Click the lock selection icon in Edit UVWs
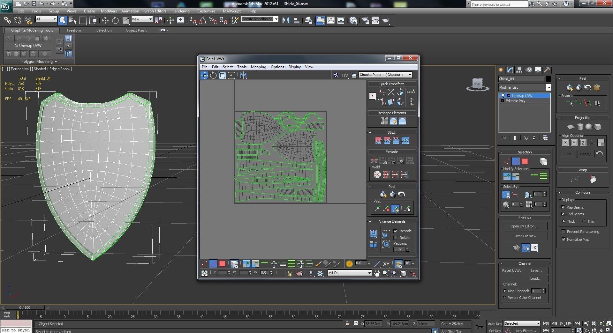This screenshot has height=333, width=613. coord(290,273)
